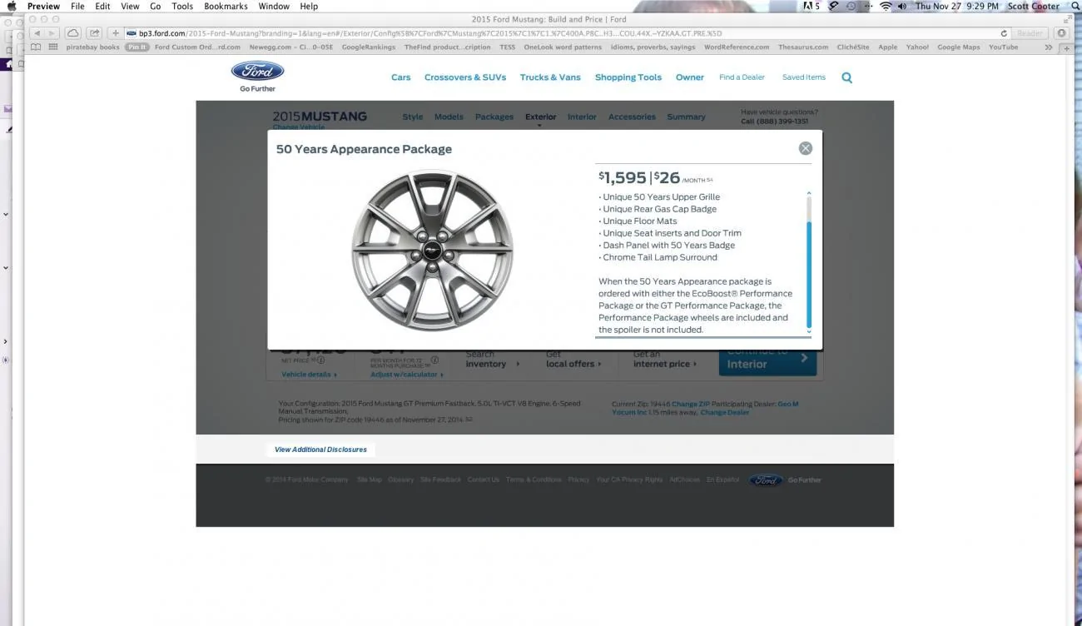Open the Owner navigation dropdown
The image size is (1082, 626).
[690, 77]
